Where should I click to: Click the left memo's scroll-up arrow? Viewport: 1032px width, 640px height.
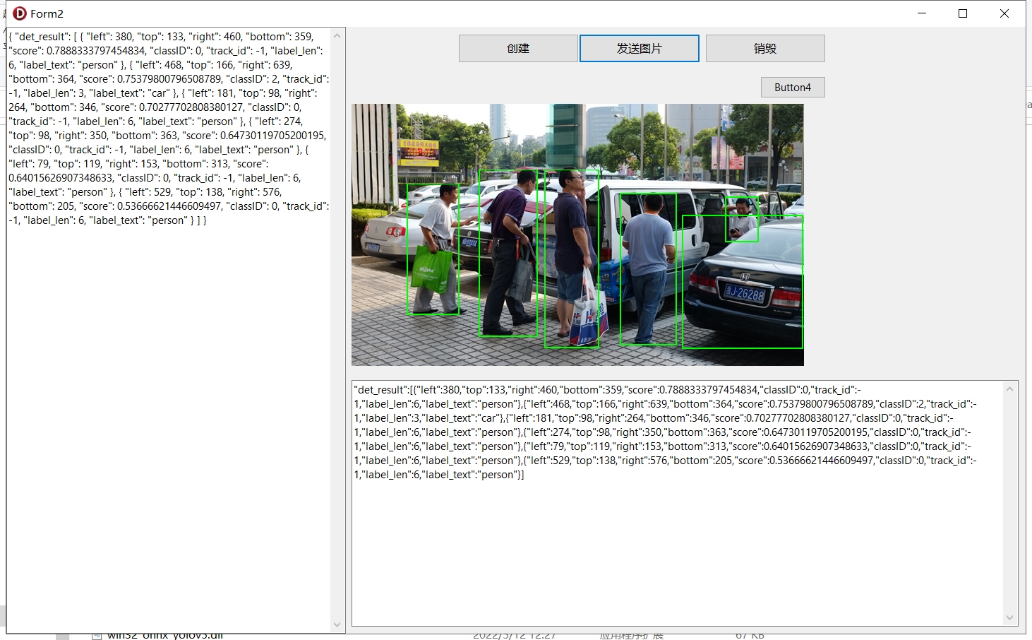(x=337, y=35)
